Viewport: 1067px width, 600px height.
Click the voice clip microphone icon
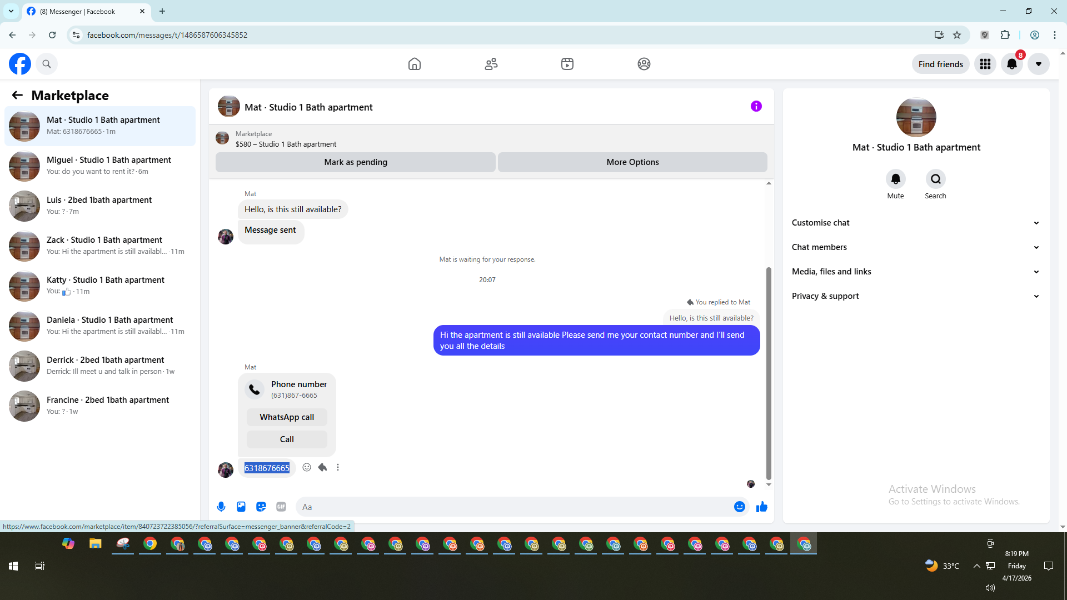click(x=221, y=507)
